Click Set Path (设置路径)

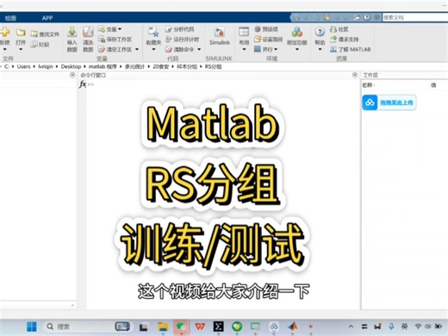click(269, 39)
